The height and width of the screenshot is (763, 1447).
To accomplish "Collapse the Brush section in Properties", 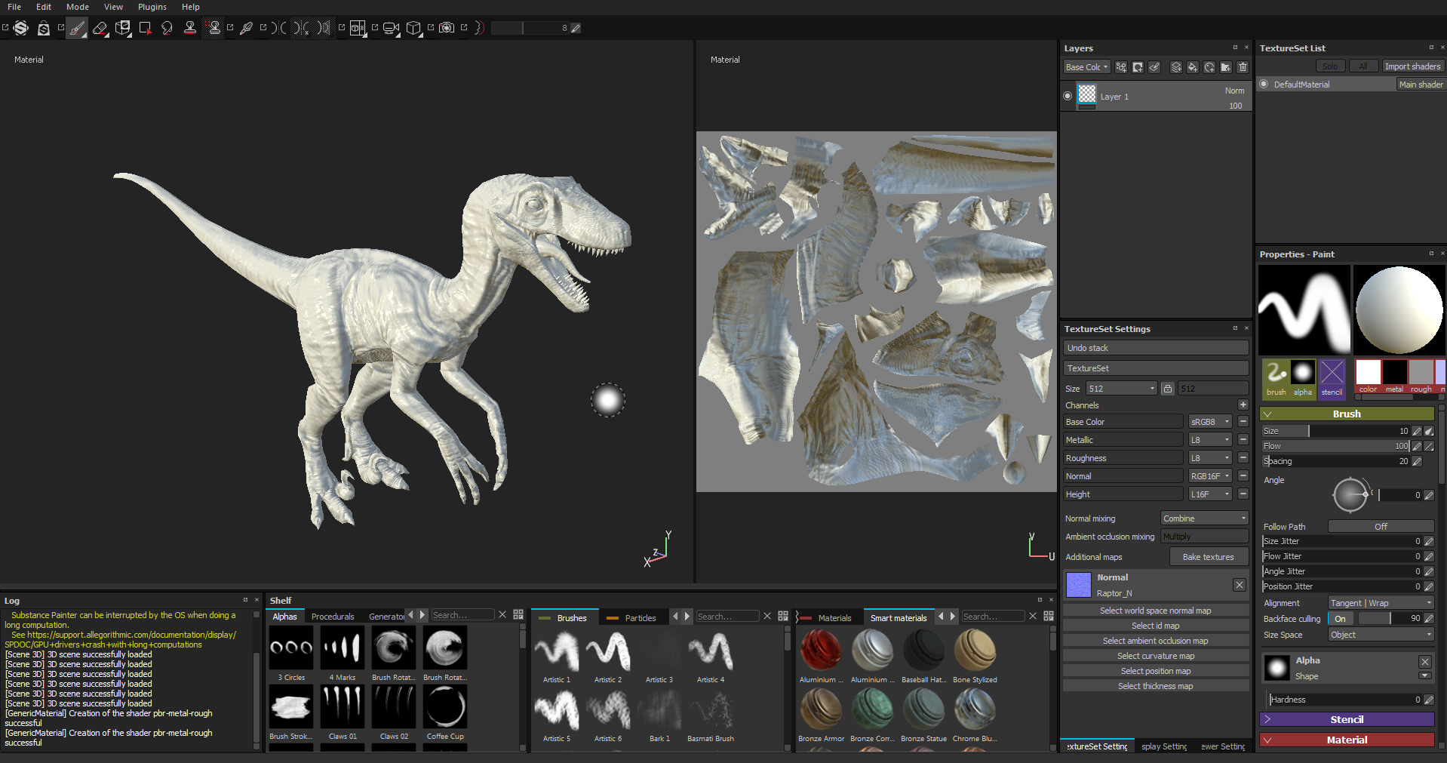I will [x=1267, y=414].
